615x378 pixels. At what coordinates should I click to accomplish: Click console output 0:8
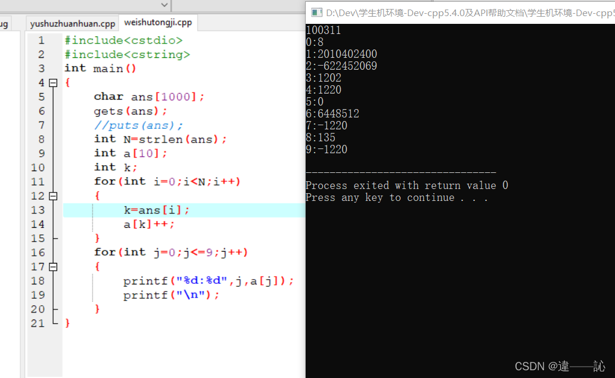[x=315, y=42]
